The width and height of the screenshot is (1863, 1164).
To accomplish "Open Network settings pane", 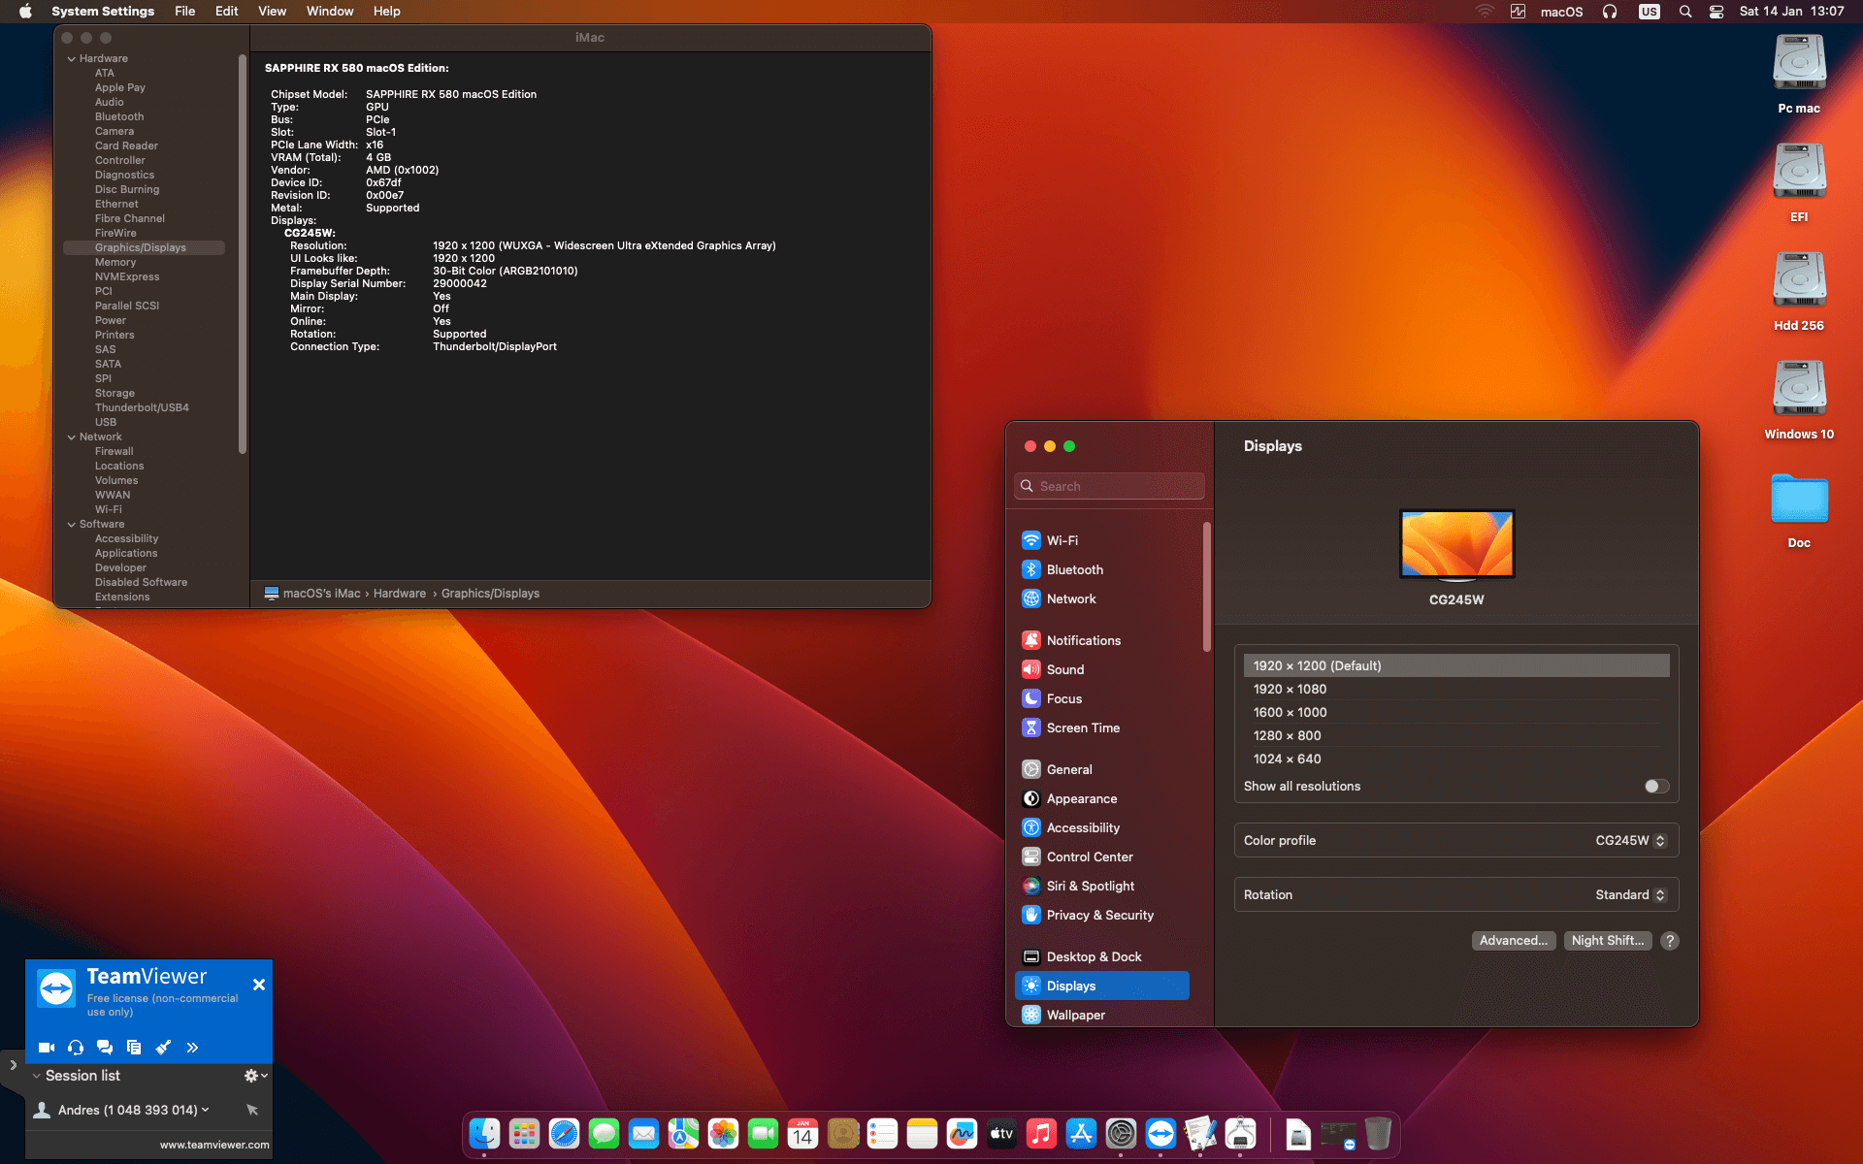I will (x=1102, y=598).
